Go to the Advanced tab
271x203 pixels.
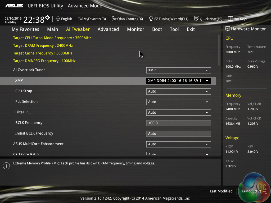pyautogui.click(x=108, y=29)
